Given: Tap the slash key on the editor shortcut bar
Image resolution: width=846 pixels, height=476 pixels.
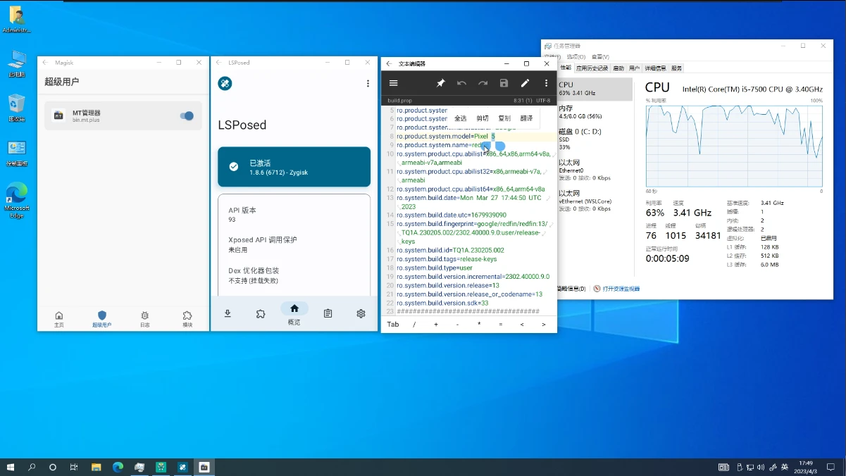Looking at the screenshot, I should tap(414, 325).
